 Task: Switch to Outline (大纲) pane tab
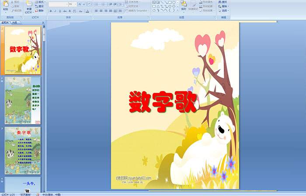point(14,23)
